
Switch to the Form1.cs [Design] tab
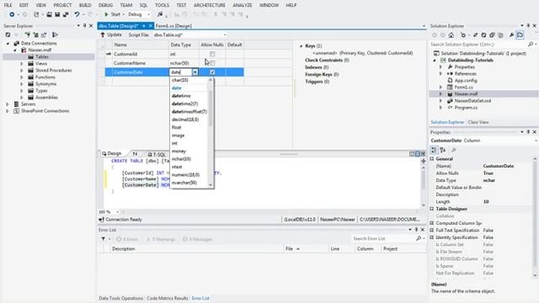173,26
